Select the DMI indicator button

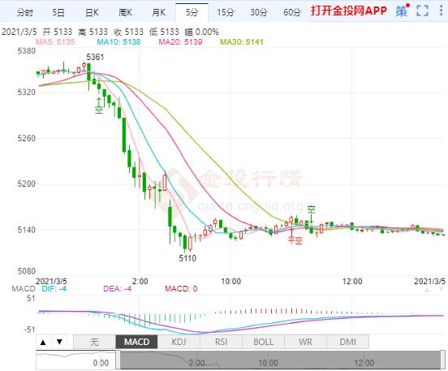coord(347,342)
